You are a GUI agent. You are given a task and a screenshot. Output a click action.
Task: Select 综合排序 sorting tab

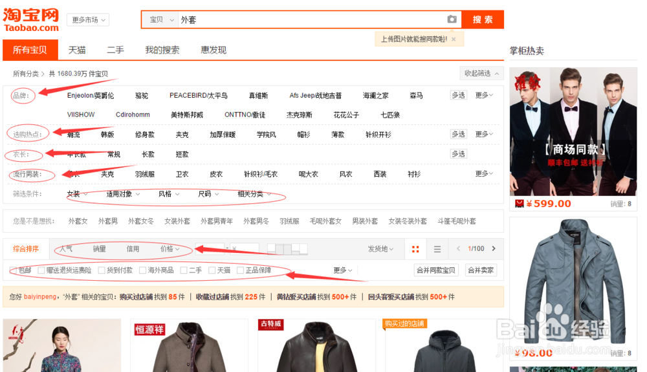pos(26,248)
